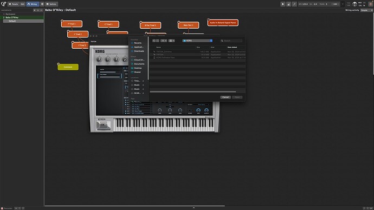Open Applications in file dialog sidebar
This screenshot has width=374, height=210.
pos(137,47)
